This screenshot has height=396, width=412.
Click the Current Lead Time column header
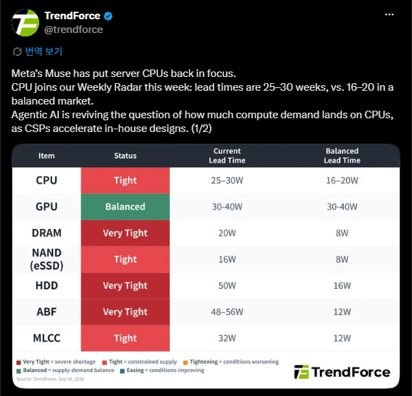tap(227, 155)
